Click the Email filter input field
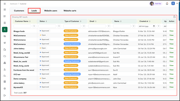The image size is (180, 101). pyautogui.click(x=97, y=26)
